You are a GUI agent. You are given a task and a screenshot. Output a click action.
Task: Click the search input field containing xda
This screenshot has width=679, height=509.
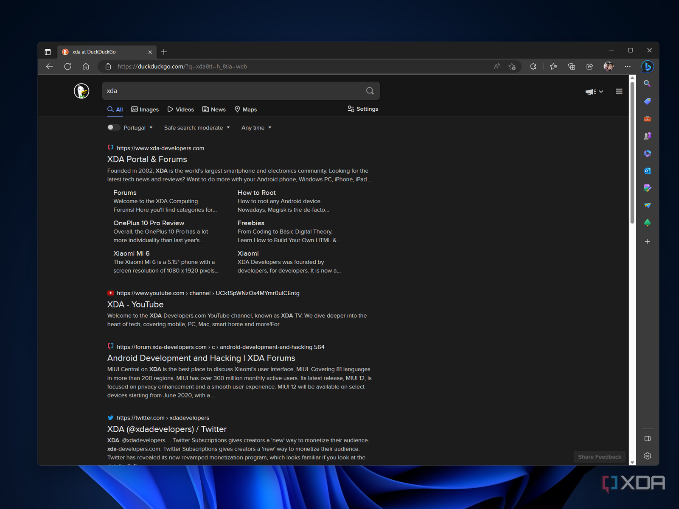pyautogui.click(x=233, y=91)
